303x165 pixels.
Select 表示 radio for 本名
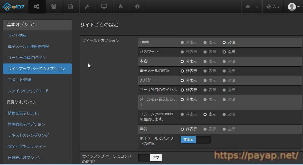click(205, 62)
